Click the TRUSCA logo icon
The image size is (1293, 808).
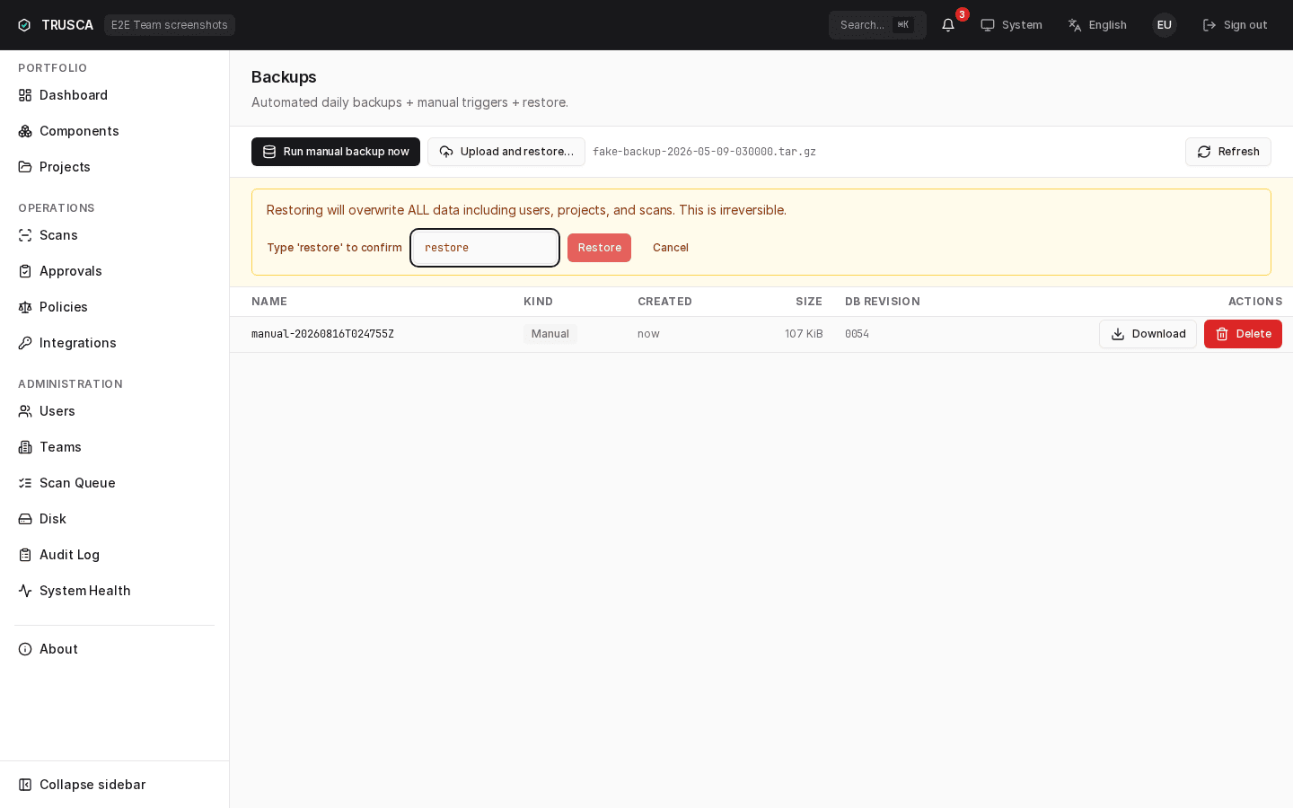(x=24, y=25)
